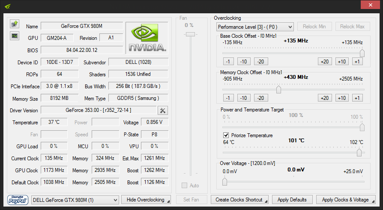Click the Bus Width value 256 Bit
This screenshot has width=383, height=210.
coord(138,86)
